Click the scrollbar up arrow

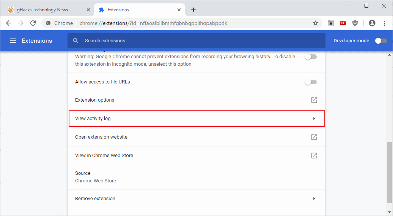click(389, 55)
